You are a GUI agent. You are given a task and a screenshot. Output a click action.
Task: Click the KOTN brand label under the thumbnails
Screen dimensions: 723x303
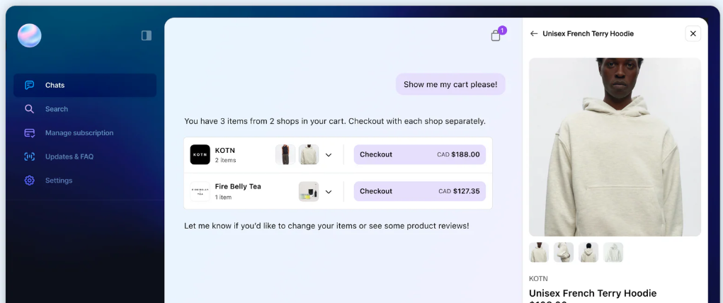(x=538, y=278)
